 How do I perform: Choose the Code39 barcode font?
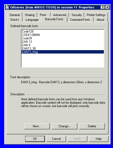63,38
